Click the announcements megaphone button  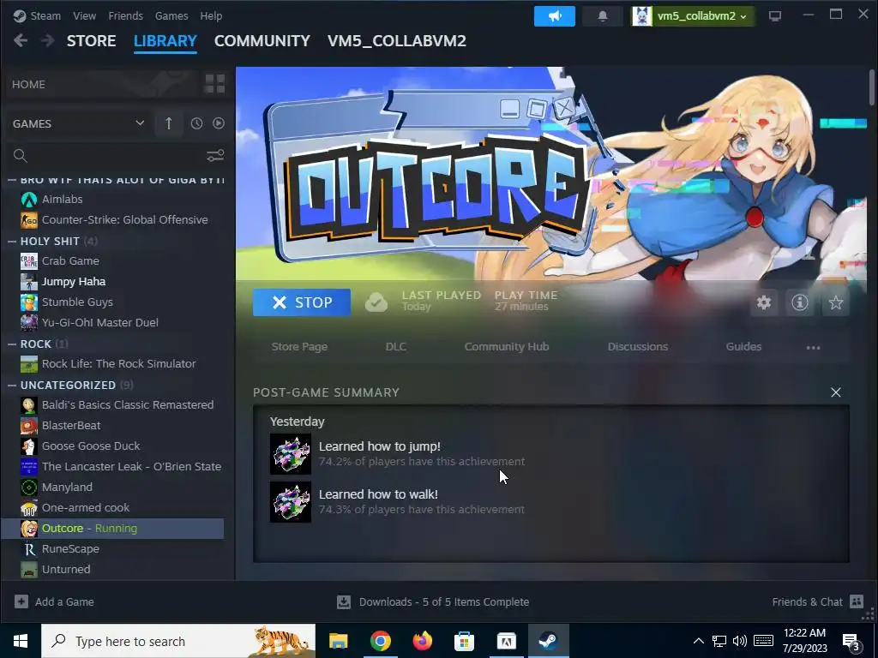(x=555, y=16)
